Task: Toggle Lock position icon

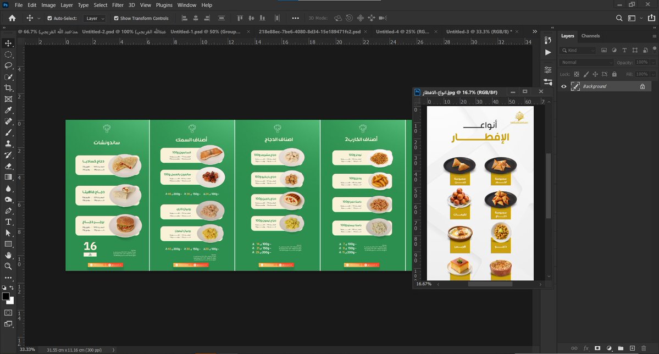Action: [595, 74]
